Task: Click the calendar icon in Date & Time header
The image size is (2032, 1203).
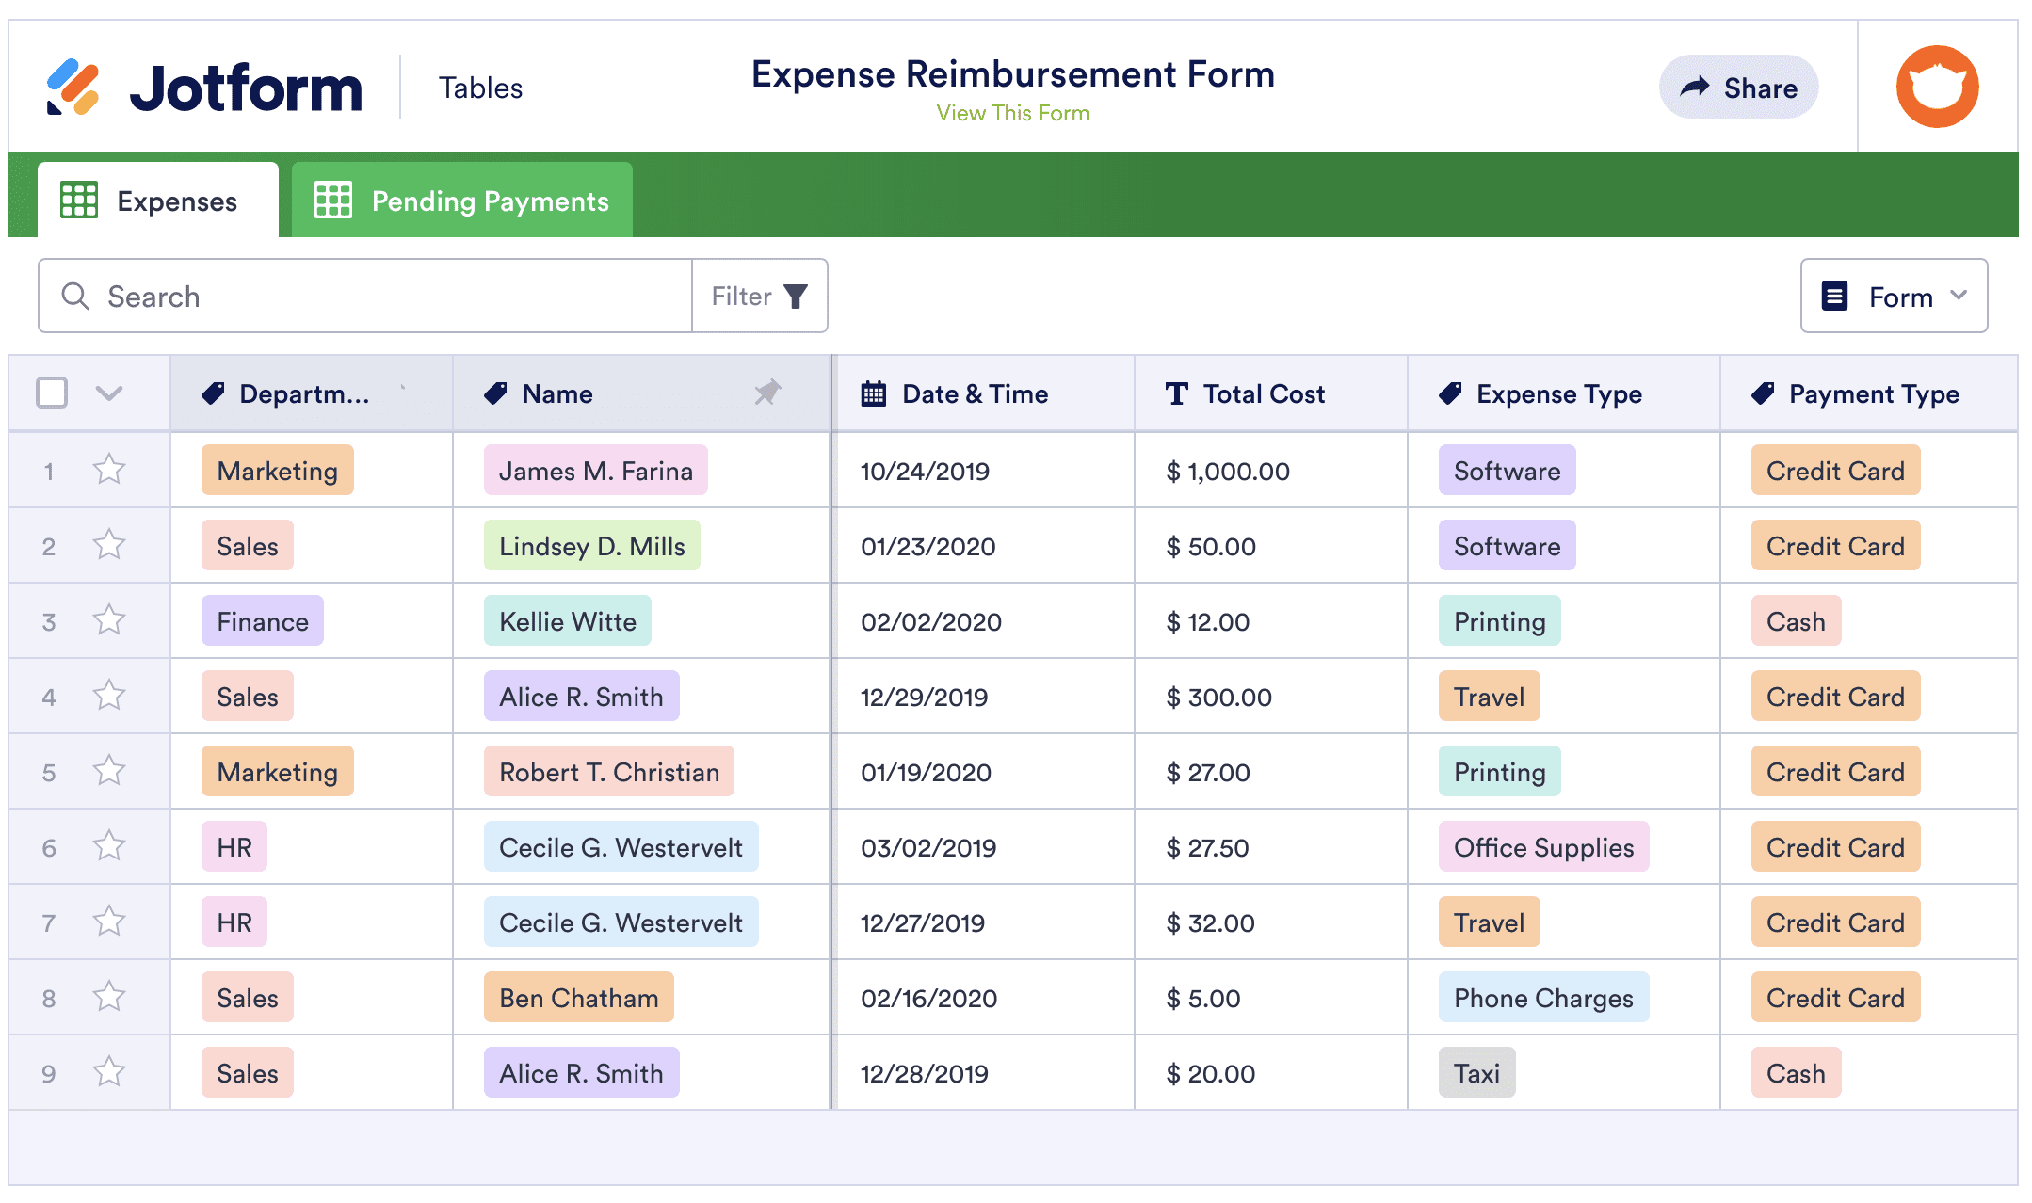Action: coord(873,393)
